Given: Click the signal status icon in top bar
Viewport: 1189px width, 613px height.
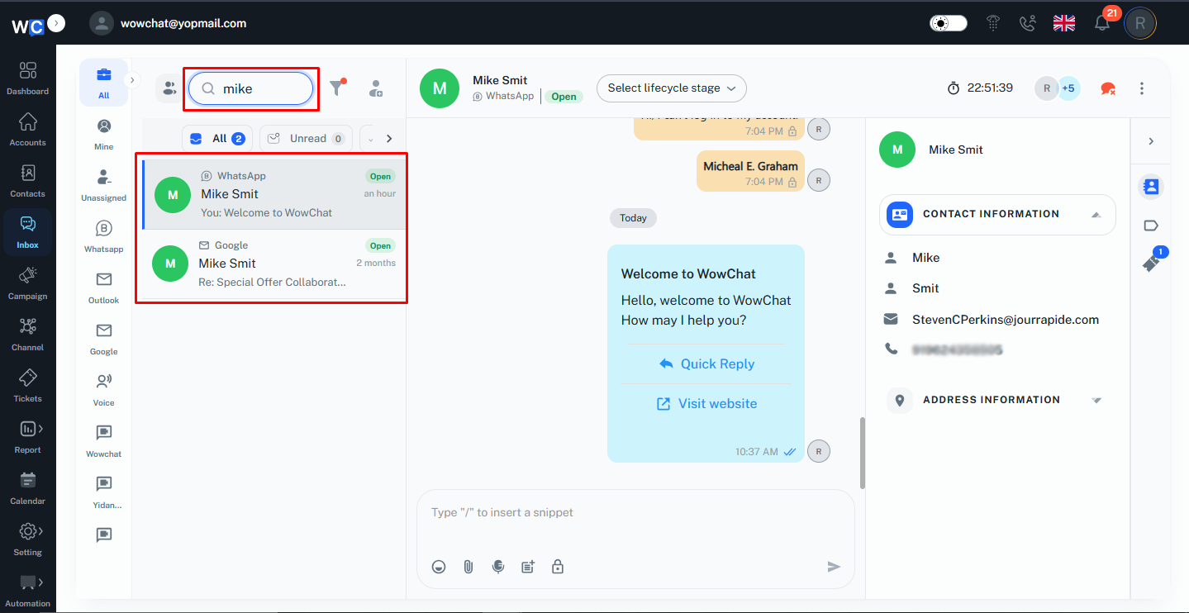Looking at the screenshot, I should [993, 23].
